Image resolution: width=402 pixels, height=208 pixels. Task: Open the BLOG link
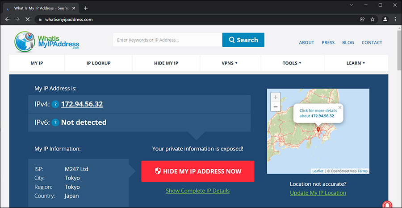point(348,43)
